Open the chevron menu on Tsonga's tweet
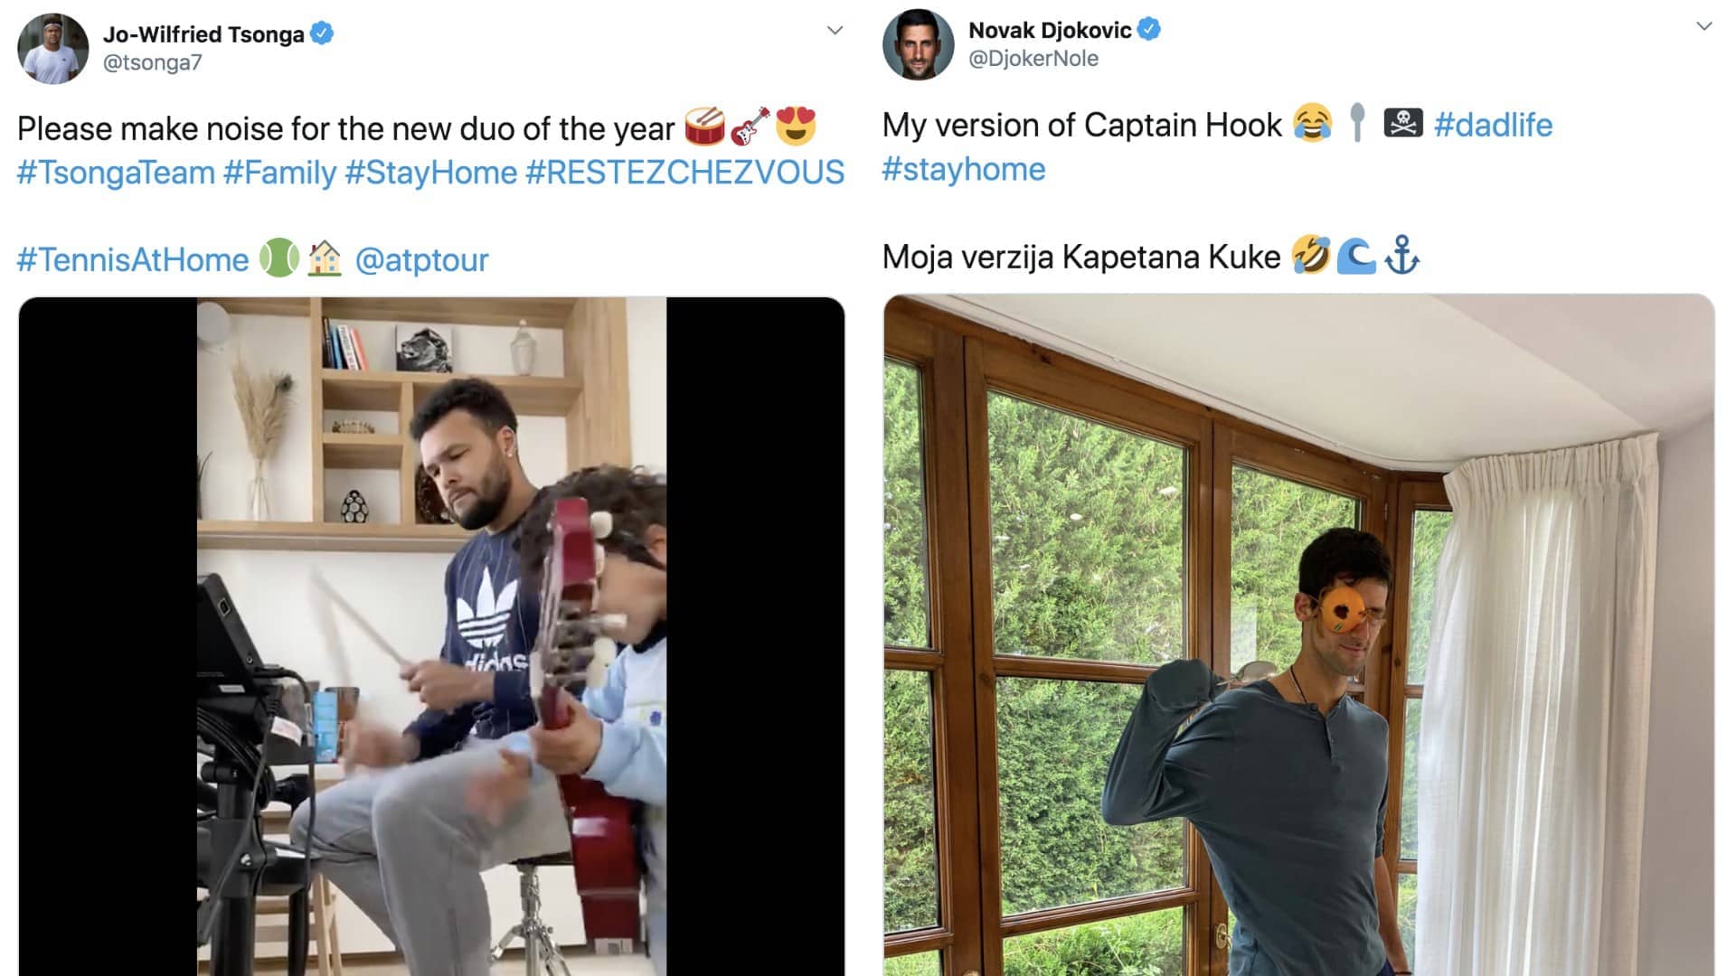Screen dimensions: 1736x976 click(x=835, y=31)
